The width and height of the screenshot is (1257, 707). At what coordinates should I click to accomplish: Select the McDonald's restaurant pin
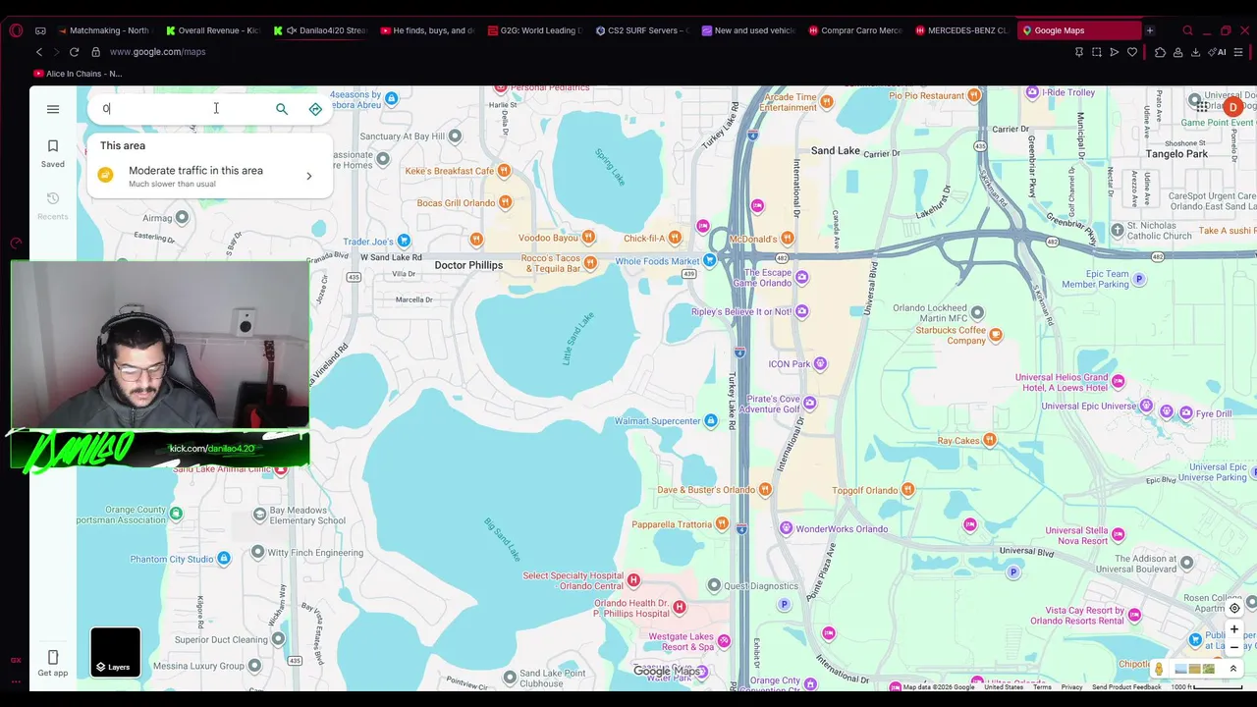click(788, 238)
